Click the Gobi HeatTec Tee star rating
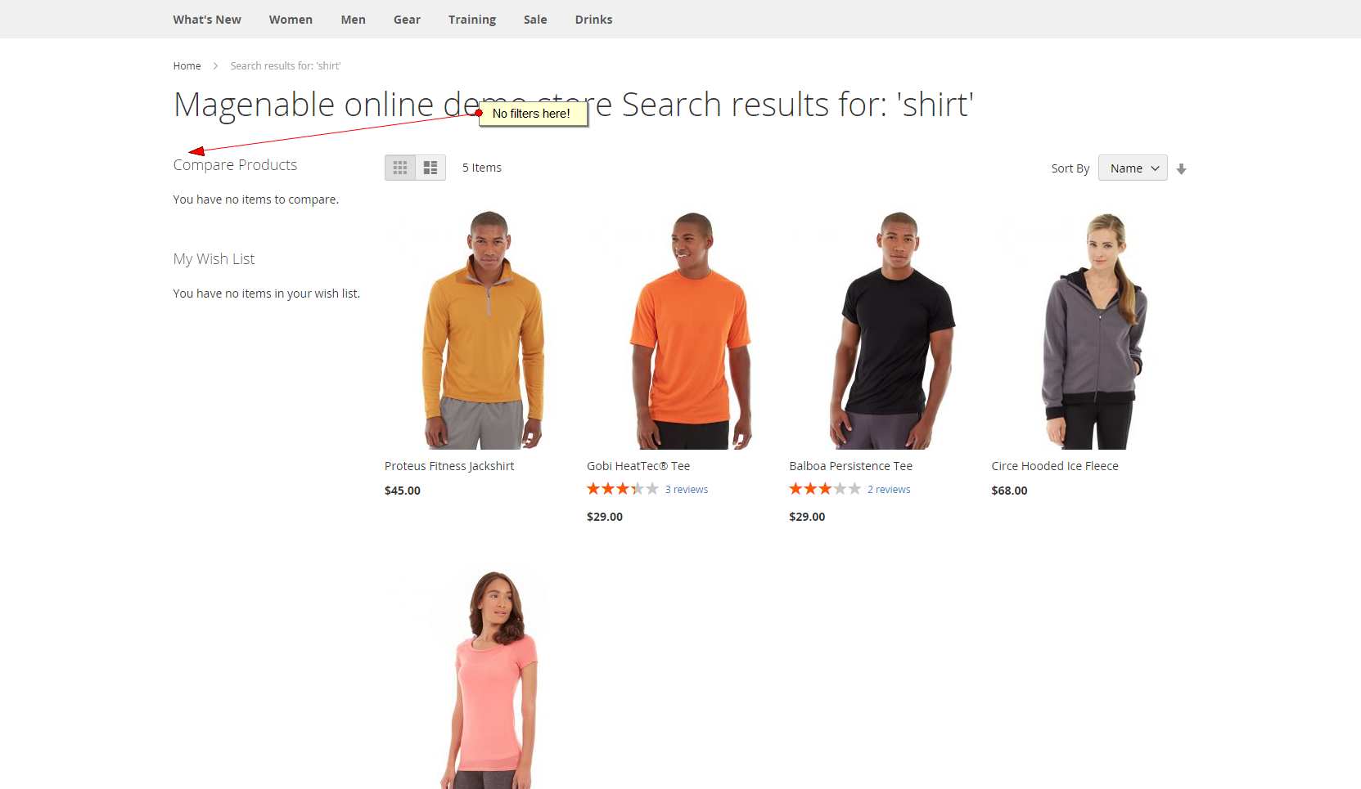 coord(623,489)
